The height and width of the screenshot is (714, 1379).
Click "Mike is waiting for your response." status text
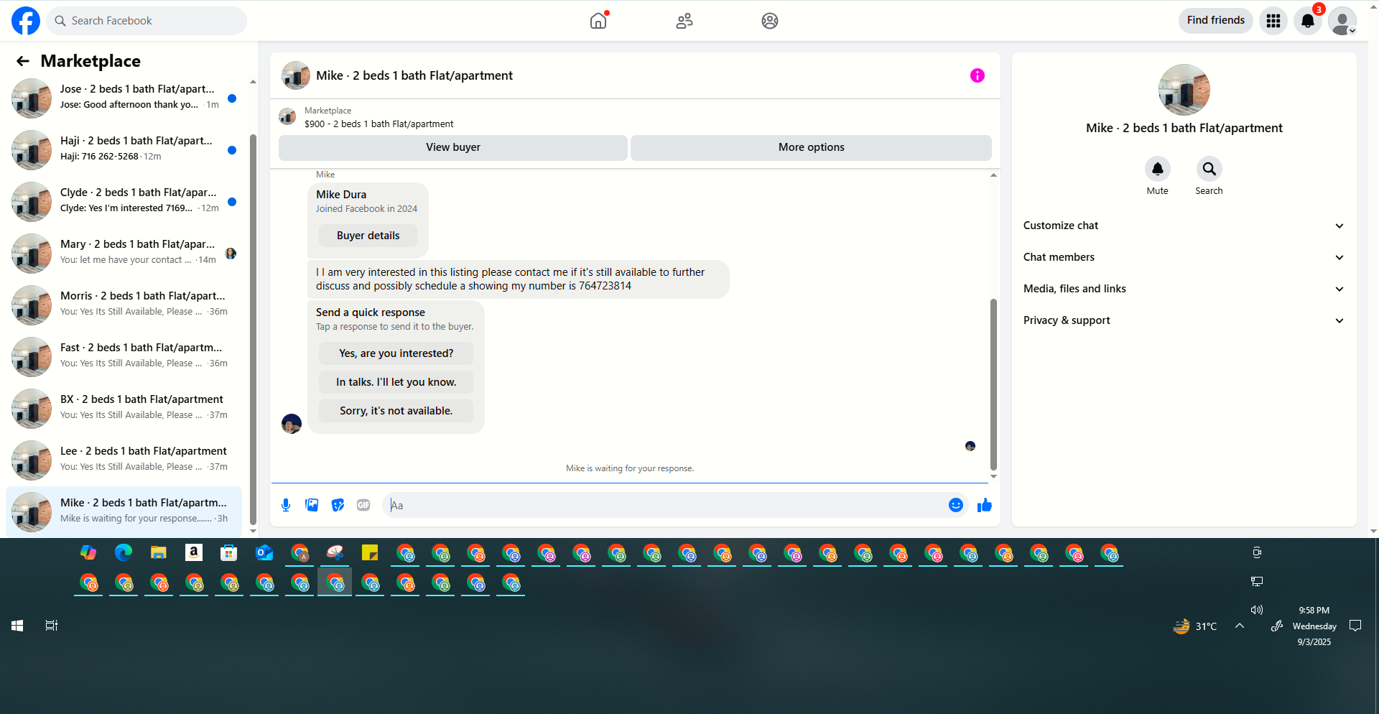(x=630, y=468)
